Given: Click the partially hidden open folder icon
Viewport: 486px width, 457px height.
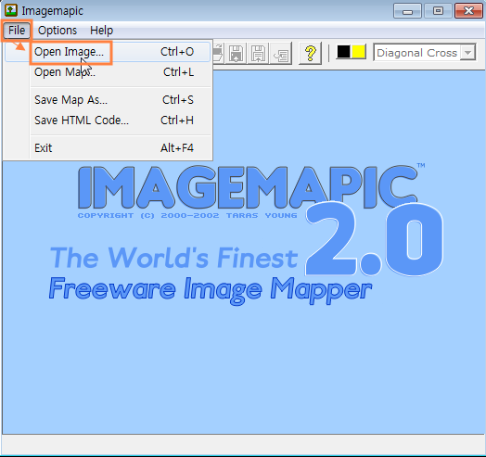Looking at the screenshot, I should [218, 53].
